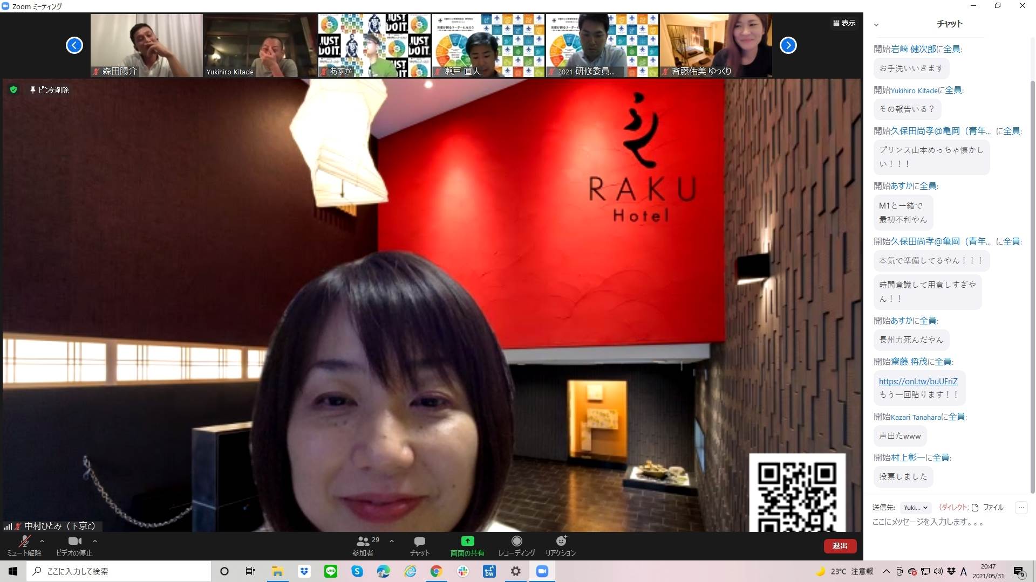Unmute the microphone with ミュート解除
The image size is (1036, 582).
pos(24,545)
